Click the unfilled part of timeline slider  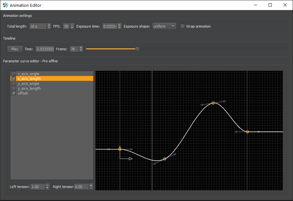click(x=212, y=49)
